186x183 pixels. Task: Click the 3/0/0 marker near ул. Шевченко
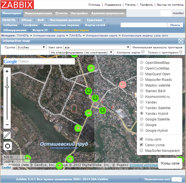[x=91, y=68]
